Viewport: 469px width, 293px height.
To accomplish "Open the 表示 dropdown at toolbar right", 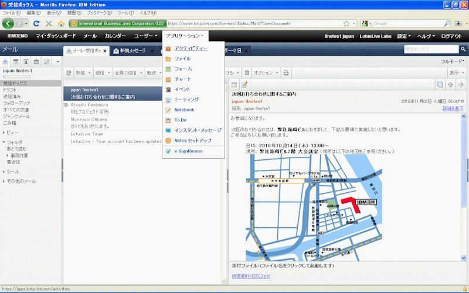I will [x=457, y=73].
